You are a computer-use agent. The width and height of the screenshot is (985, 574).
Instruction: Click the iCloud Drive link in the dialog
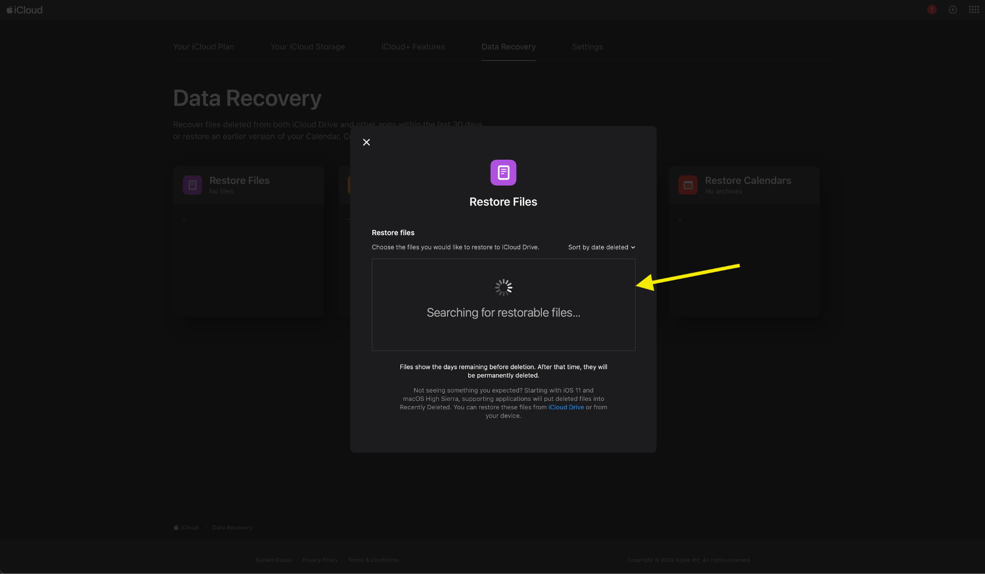(566, 407)
